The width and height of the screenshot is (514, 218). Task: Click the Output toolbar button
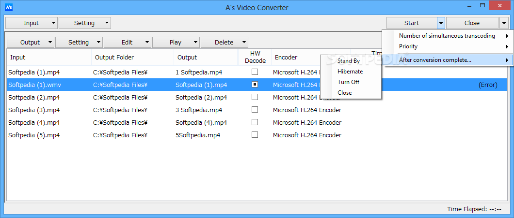pyautogui.click(x=30, y=42)
